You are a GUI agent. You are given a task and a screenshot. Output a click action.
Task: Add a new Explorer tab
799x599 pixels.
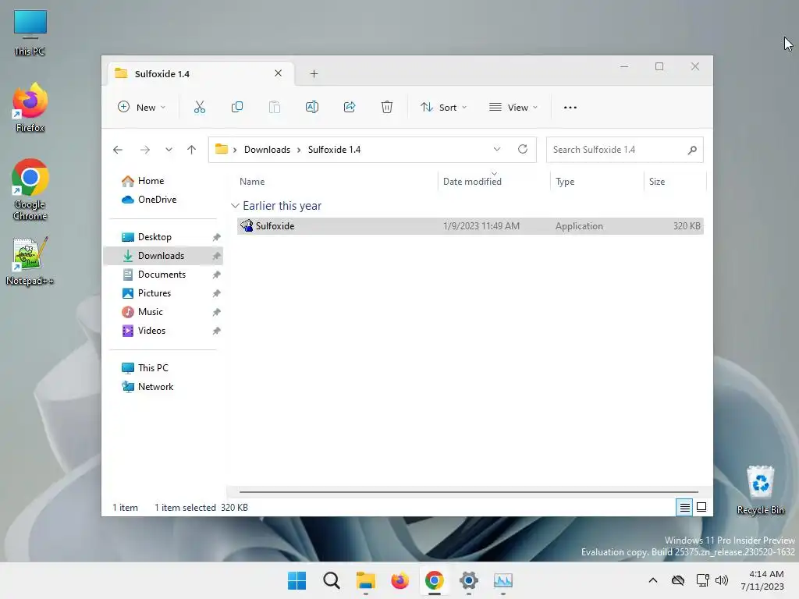point(314,74)
